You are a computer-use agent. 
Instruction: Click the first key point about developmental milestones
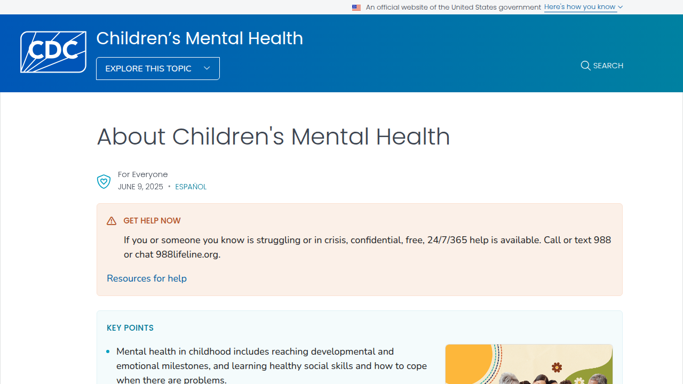[272, 366]
